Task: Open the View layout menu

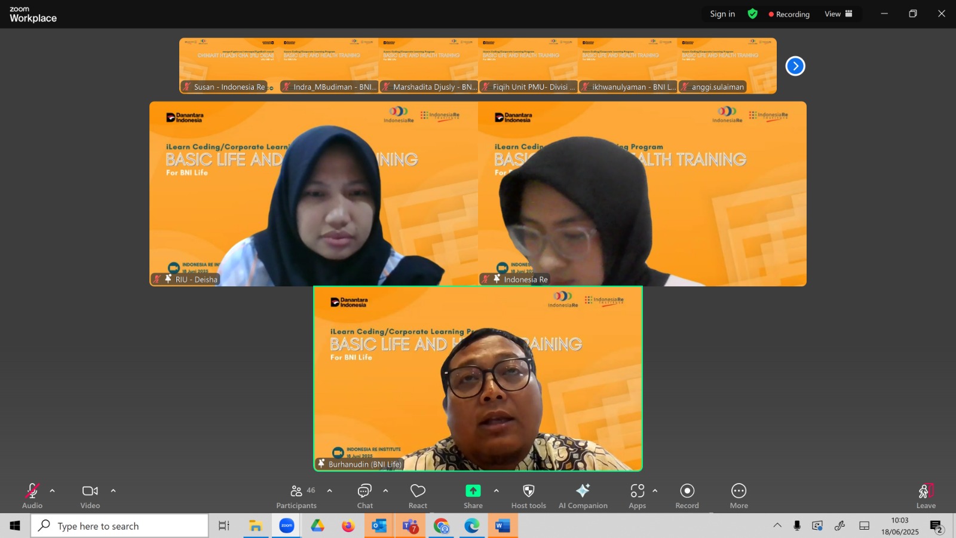Action: coord(838,14)
